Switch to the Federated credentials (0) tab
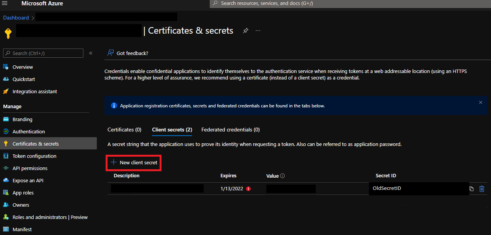 click(x=231, y=130)
